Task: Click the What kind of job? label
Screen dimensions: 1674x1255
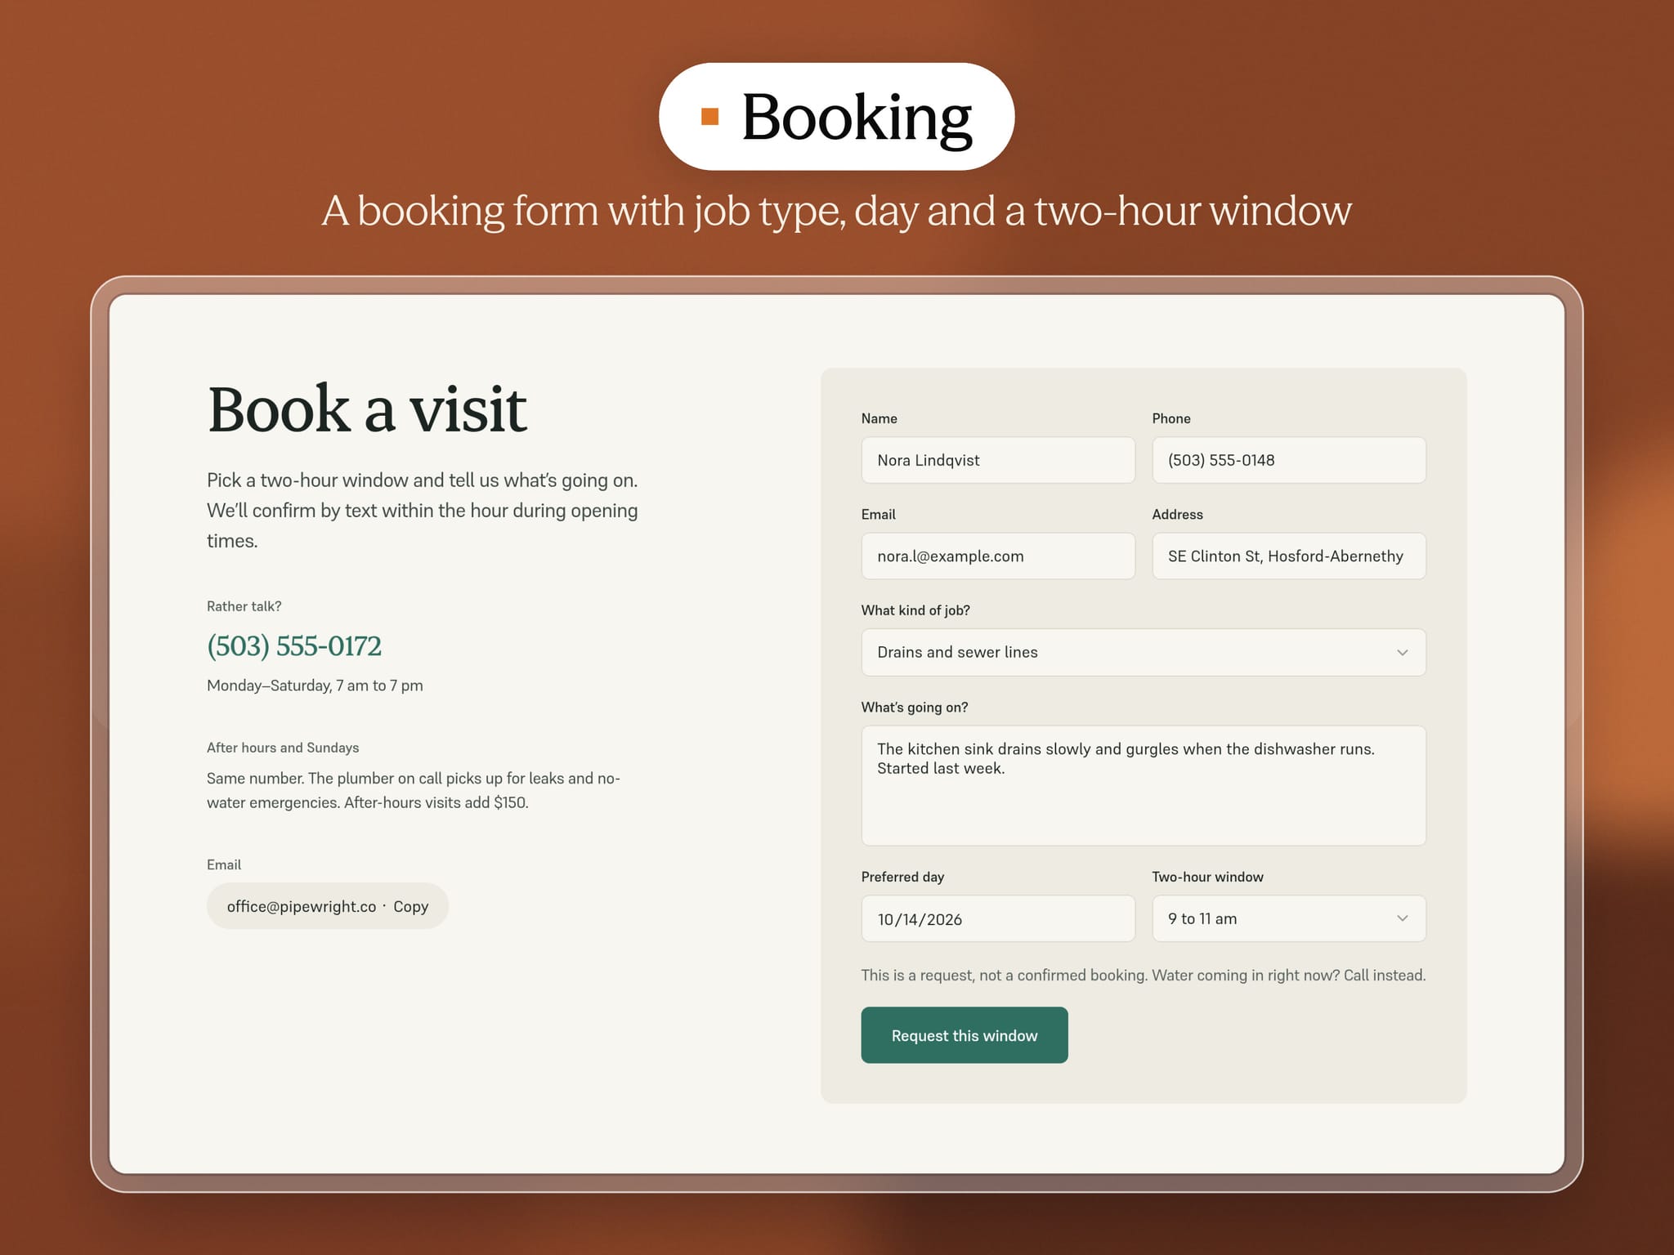Action: (915, 610)
